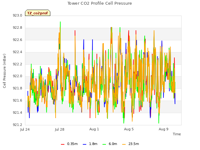Toggle the 1.8m legend label
Viewport: 200px width, 150px height.
[93, 144]
